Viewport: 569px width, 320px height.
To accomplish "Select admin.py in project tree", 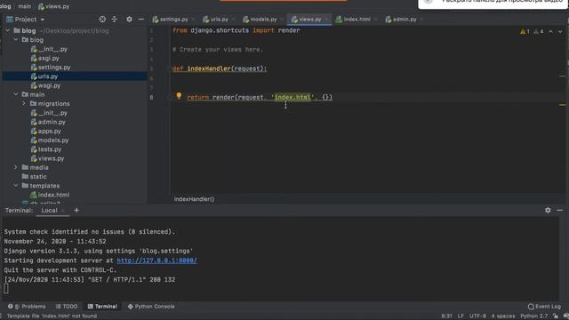I will 52,122.
